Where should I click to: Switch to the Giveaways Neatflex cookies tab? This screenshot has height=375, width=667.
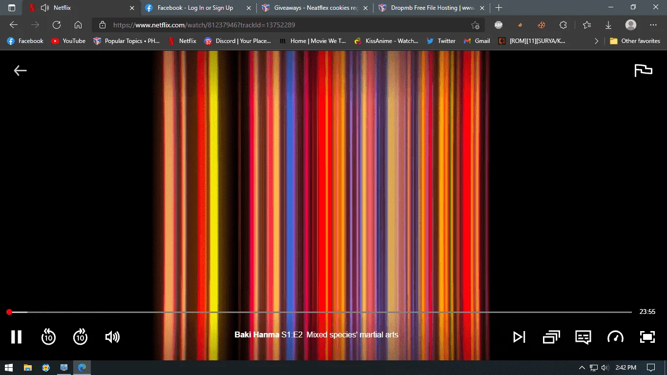[316, 8]
